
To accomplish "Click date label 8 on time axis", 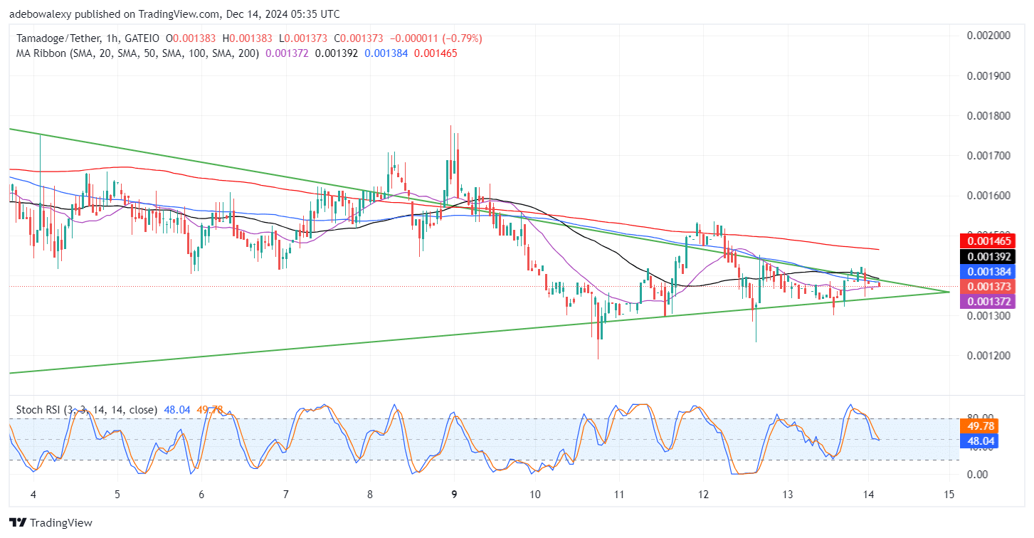I will point(370,495).
